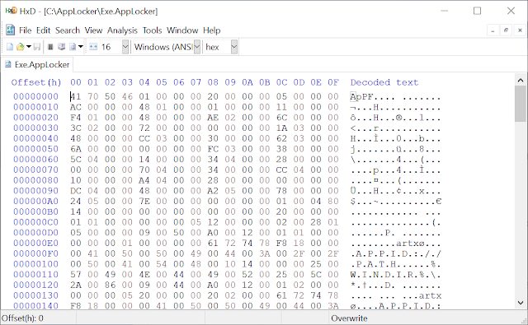This screenshot has width=528, height=325.
Task: Click offset label 00000010
Action: click(35, 107)
